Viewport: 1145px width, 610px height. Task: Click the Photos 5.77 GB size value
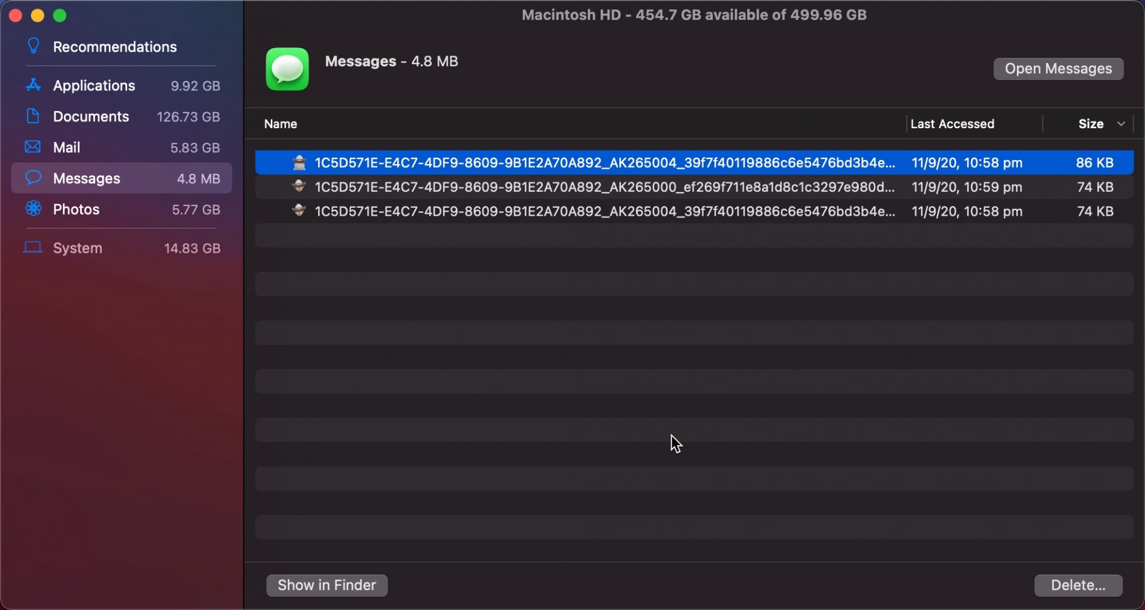click(x=196, y=209)
